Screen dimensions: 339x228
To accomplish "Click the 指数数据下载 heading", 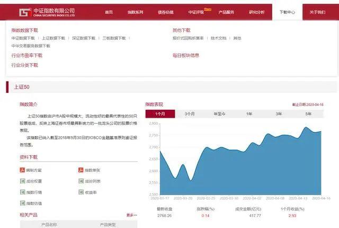I will click(x=25, y=30).
